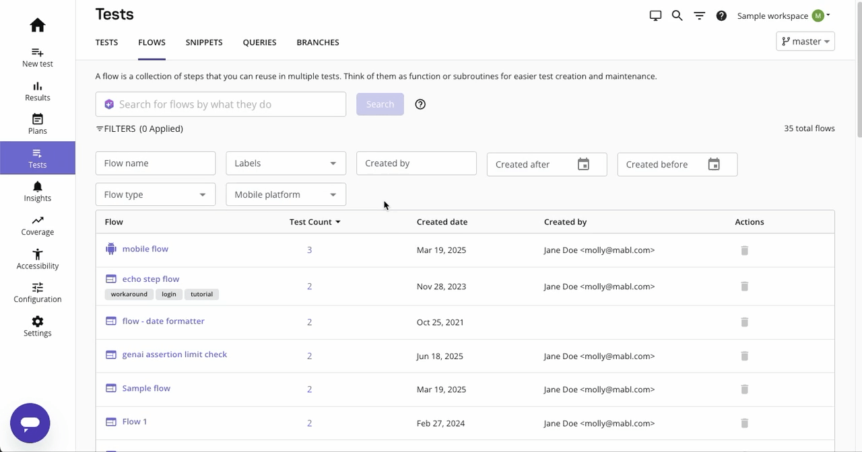The image size is (862, 452).
Task: Expand the Labels filter dropdown
Action: coord(286,163)
